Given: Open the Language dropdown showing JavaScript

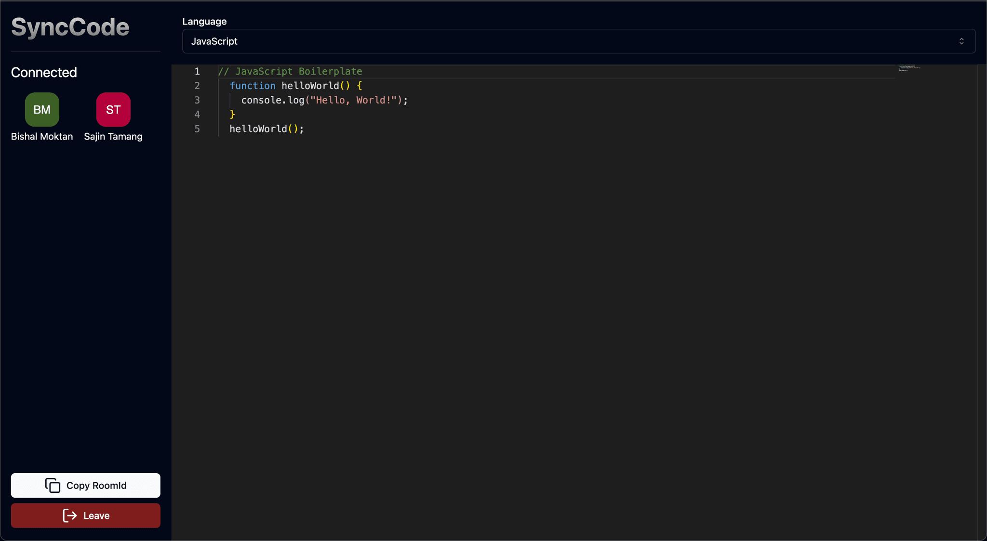Looking at the screenshot, I should tap(579, 41).
